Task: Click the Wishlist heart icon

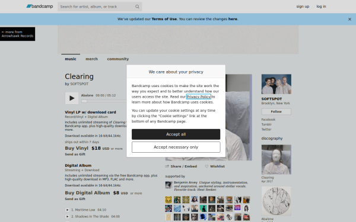Action: 206,166
